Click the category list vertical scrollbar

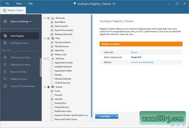tap(91, 66)
